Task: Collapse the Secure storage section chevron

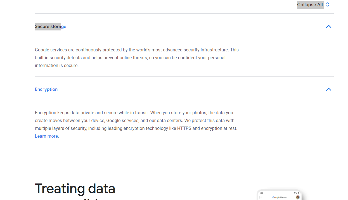Action: click(328, 27)
